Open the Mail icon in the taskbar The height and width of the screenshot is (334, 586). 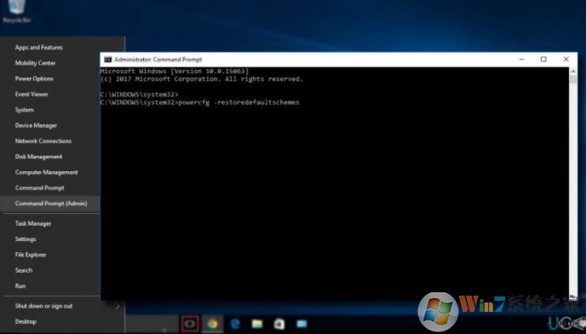click(302, 324)
